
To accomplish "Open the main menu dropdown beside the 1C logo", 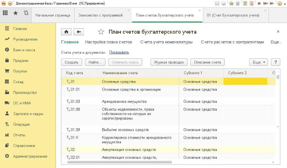I will pyautogui.click(x=10, y=3).
